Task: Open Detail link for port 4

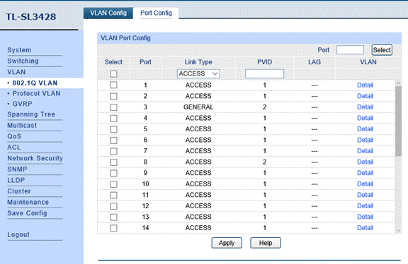Action: 365,118
